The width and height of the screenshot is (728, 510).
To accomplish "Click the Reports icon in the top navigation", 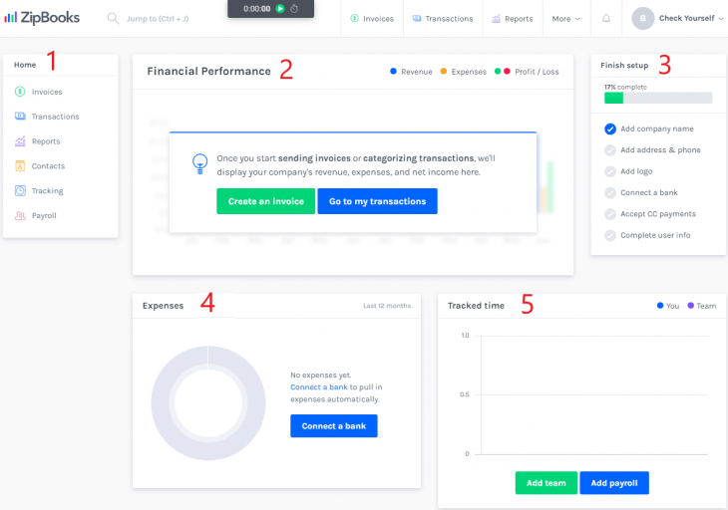I will [496, 19].
